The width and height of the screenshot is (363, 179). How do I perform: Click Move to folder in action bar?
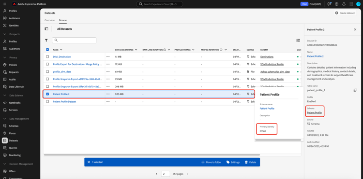[x=212, y=162]
